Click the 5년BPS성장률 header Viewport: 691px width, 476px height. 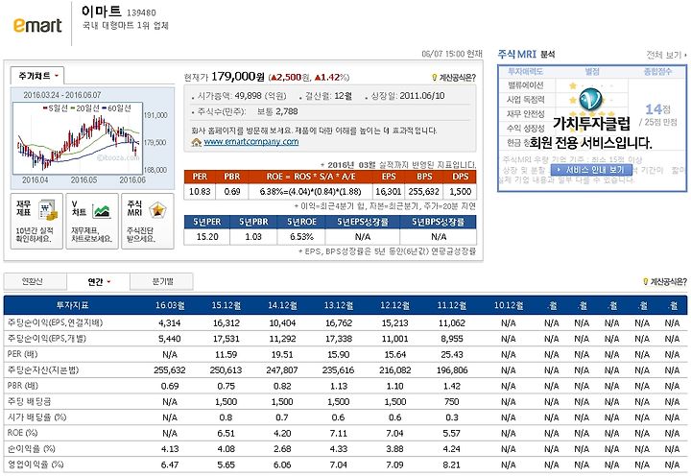coord(438,222)
